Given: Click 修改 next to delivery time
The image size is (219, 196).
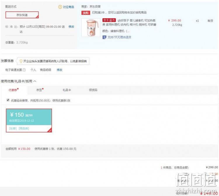Looking at the screenshot, I should [x=71, y=27].
